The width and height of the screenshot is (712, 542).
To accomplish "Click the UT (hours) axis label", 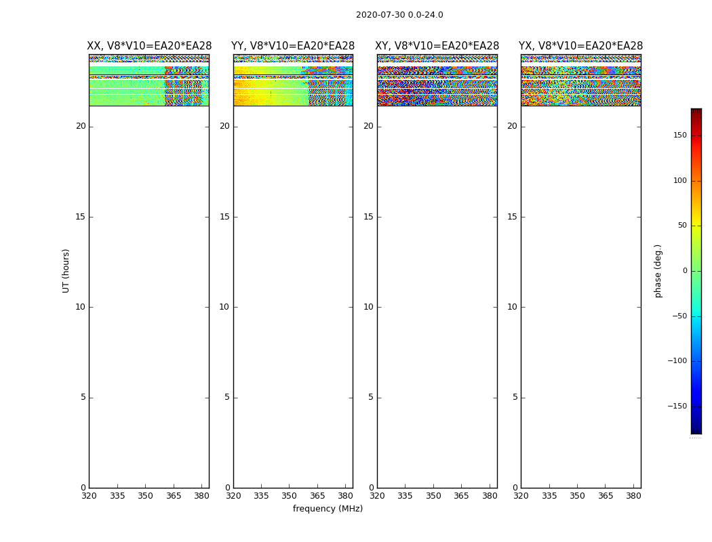I will [66, 270].
